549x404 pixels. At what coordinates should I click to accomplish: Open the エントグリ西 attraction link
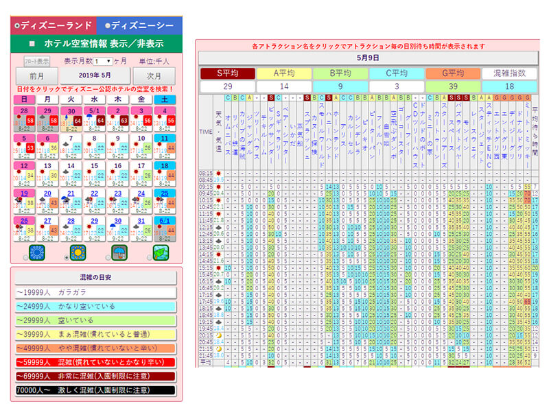497,135
